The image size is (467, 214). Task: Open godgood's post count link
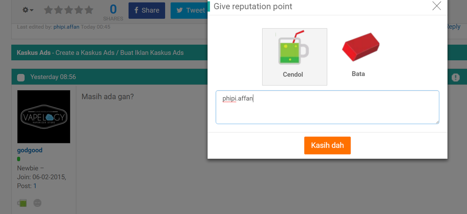[x=35, y=186]
